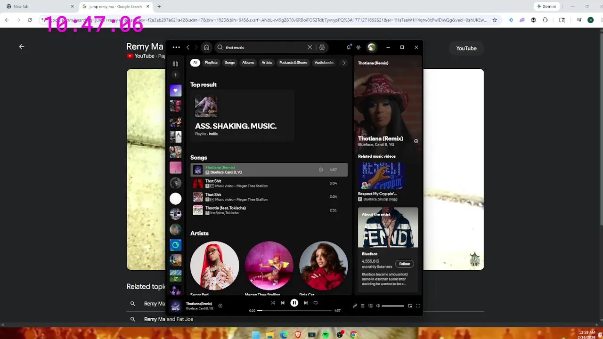Add Thotiana (Remix) row to Liked Songs

[x=321, y=169]
